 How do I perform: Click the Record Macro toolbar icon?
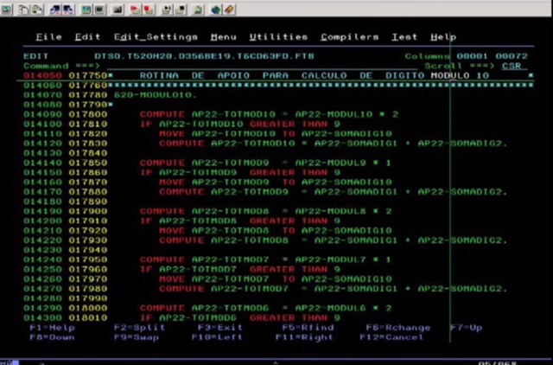tap(136, 10)
